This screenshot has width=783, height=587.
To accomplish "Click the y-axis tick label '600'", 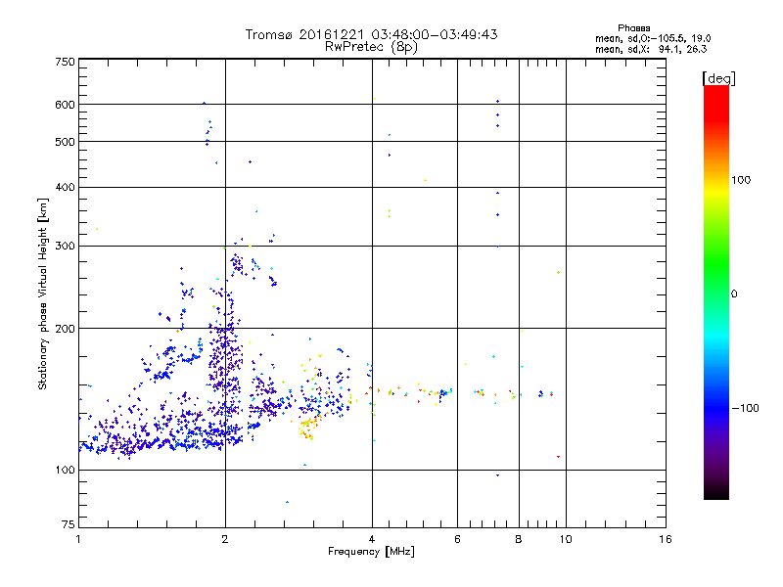I will [65, 105].
